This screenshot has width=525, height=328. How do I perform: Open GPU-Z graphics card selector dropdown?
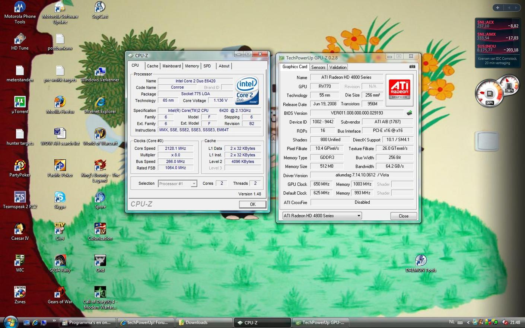tap(322, 216)
